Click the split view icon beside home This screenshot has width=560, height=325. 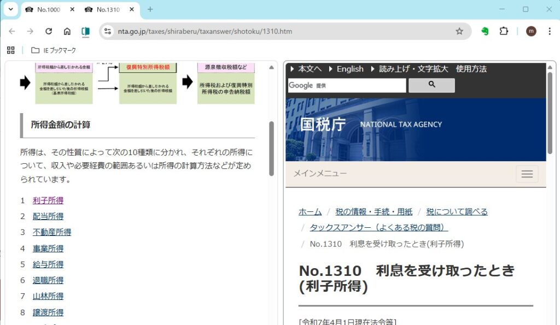click(85, 31)
